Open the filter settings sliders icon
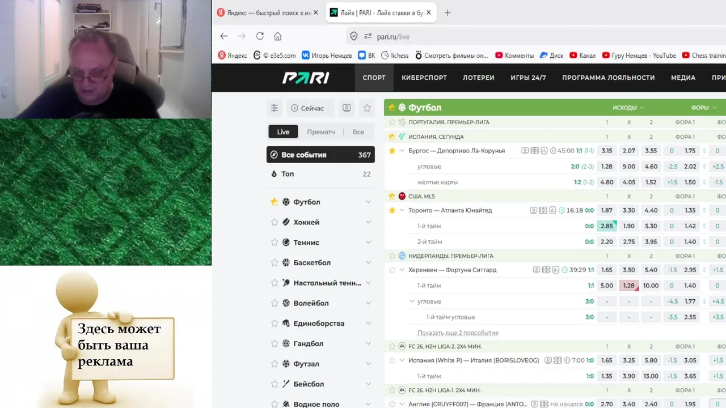 (x=275, y=108)
